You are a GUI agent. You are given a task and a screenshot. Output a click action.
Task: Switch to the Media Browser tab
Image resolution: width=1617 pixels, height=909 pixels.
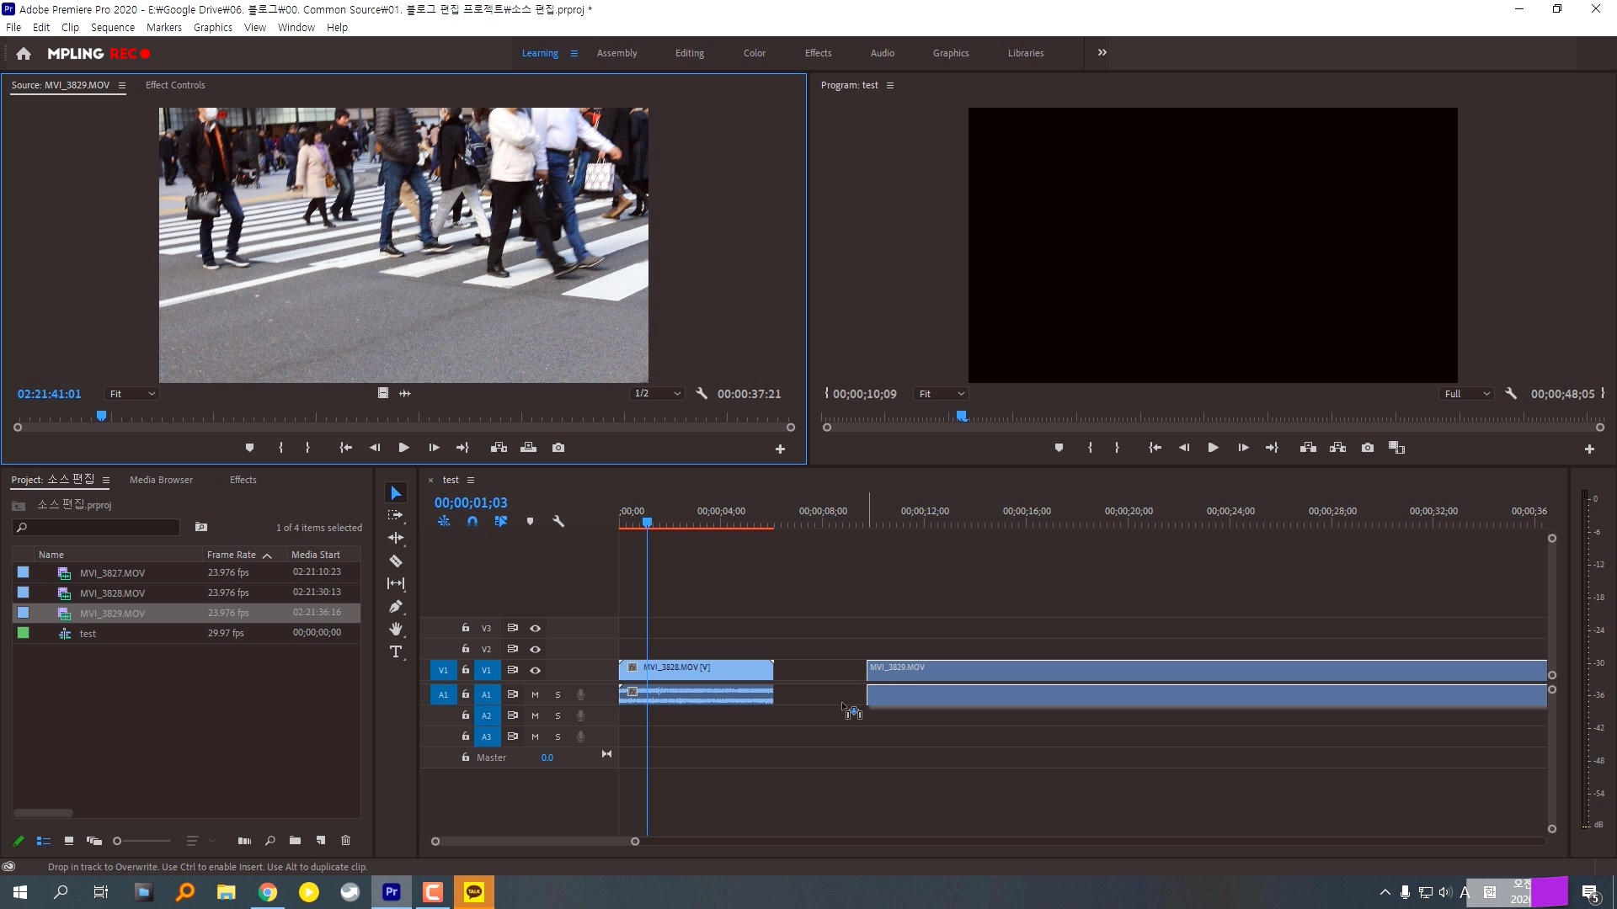pyautogui.click(x=161, y=480)
